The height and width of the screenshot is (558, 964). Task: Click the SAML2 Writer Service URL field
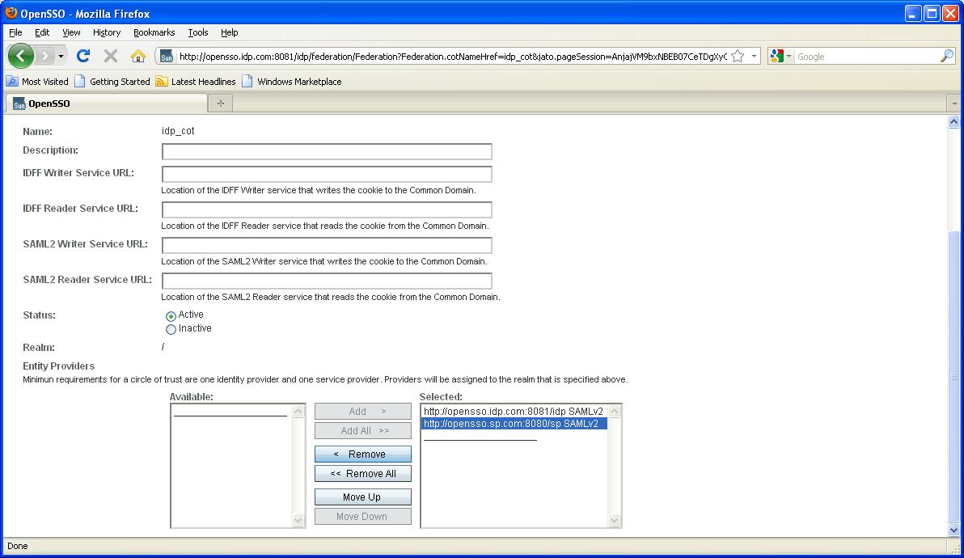click(327, 245)
